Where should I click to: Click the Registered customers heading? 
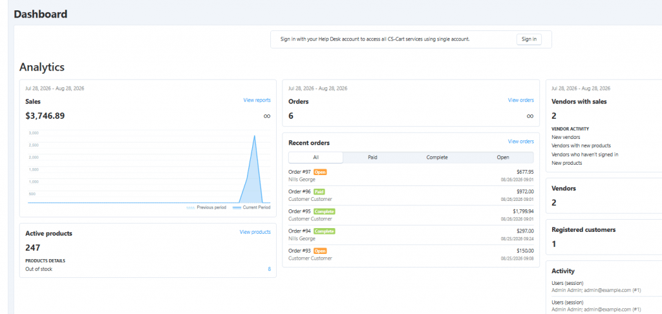pyautogui.click(x=584, y=230)
